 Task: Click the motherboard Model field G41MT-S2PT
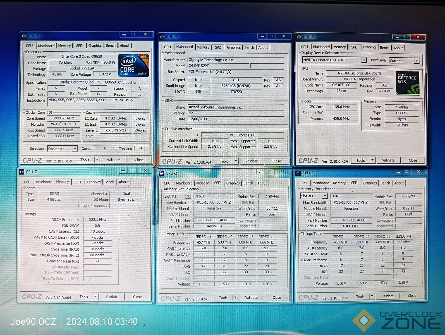coord(219,66)
